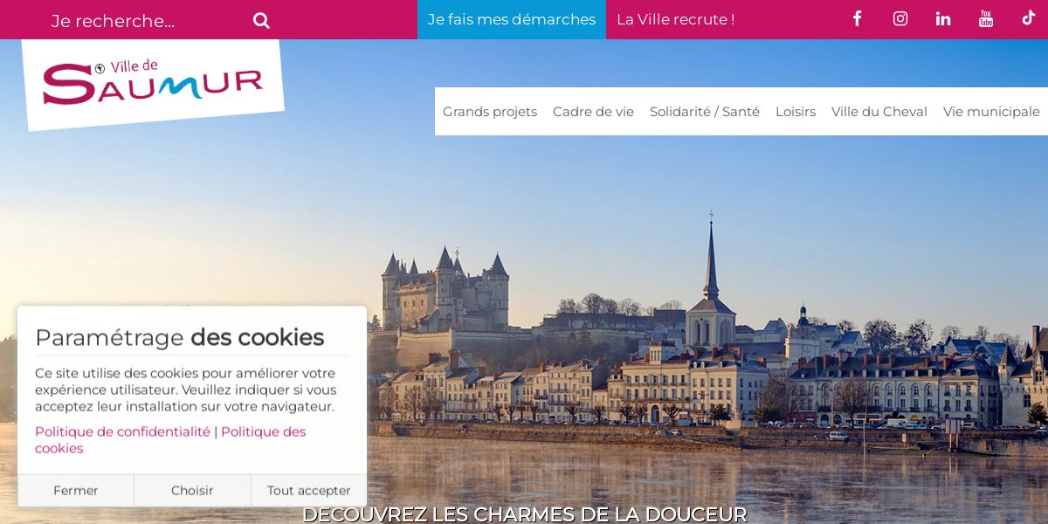1048x524 pixels.
Task: Select Choisir to customize cookies
Action: click(x=192, y=491)
